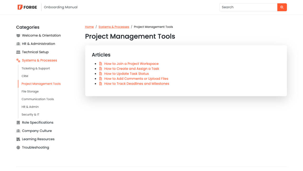Select the Welcome & Orientation category icon
The height and width of the screenshot is (171, 303).
click(18, 35)
